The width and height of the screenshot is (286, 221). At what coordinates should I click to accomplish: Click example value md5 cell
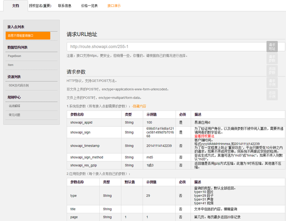[159, 157]
